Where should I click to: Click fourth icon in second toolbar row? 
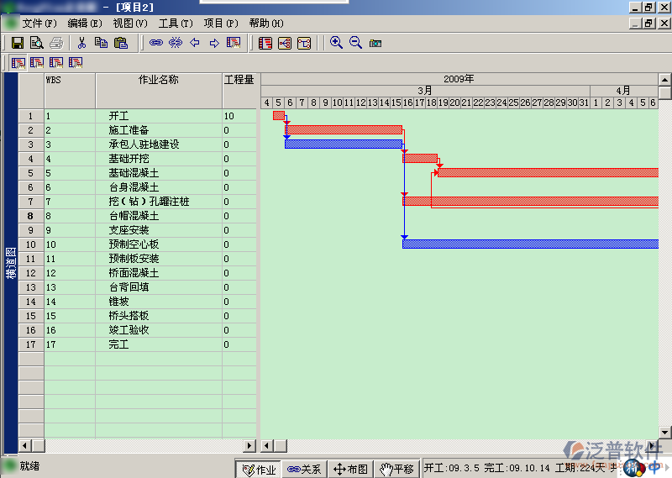tap(76, 63)
